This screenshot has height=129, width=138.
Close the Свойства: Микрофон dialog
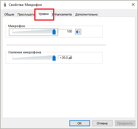(x=133, y=5)
